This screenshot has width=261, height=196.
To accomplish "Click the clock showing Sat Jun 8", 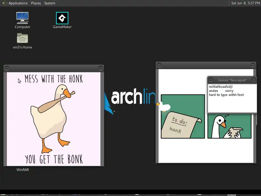I will click(245, 3).
